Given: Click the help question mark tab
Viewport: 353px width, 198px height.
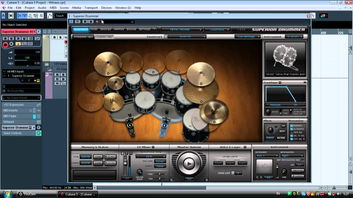Looking at the screenshot, I should point(154,29).
